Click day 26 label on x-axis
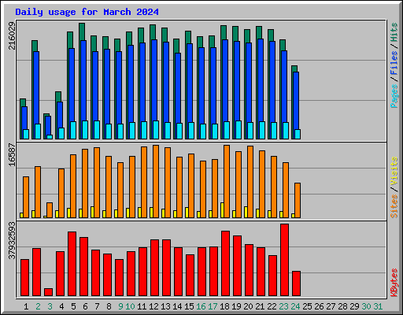 coord(319,306)
